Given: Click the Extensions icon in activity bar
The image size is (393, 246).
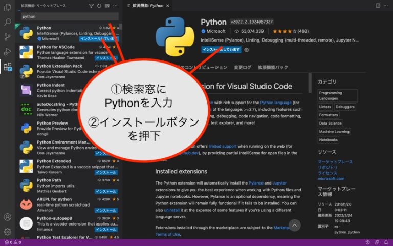Looking at the screenshot, I should [7, 67].
